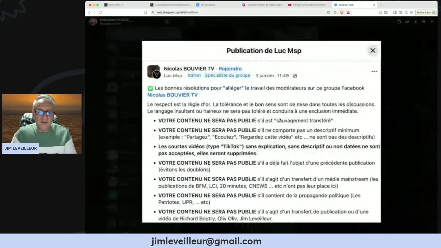Close the Facebook post popup with X

pyautogui.click(x=373, y=51)
